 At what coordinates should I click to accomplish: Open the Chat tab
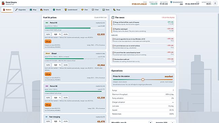coord(95,10)
